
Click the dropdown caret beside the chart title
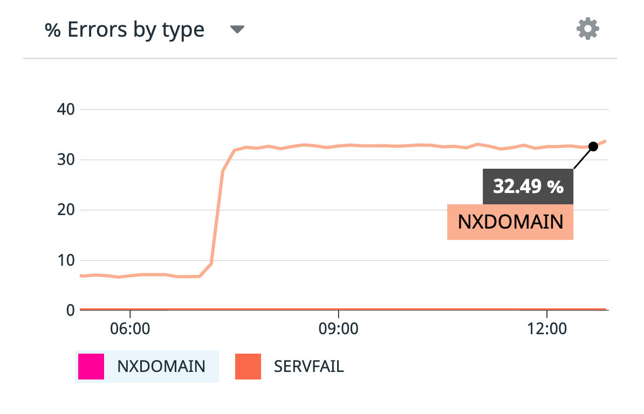(237, 29)
